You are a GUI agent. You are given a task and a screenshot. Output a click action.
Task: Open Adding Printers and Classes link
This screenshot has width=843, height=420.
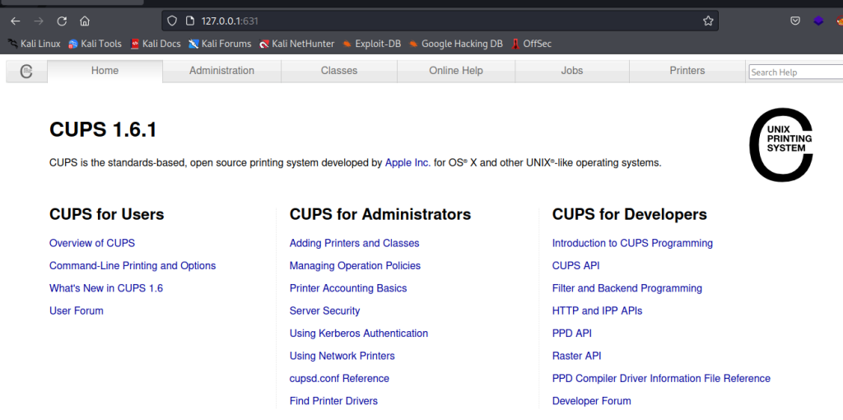tap(354, 243)
